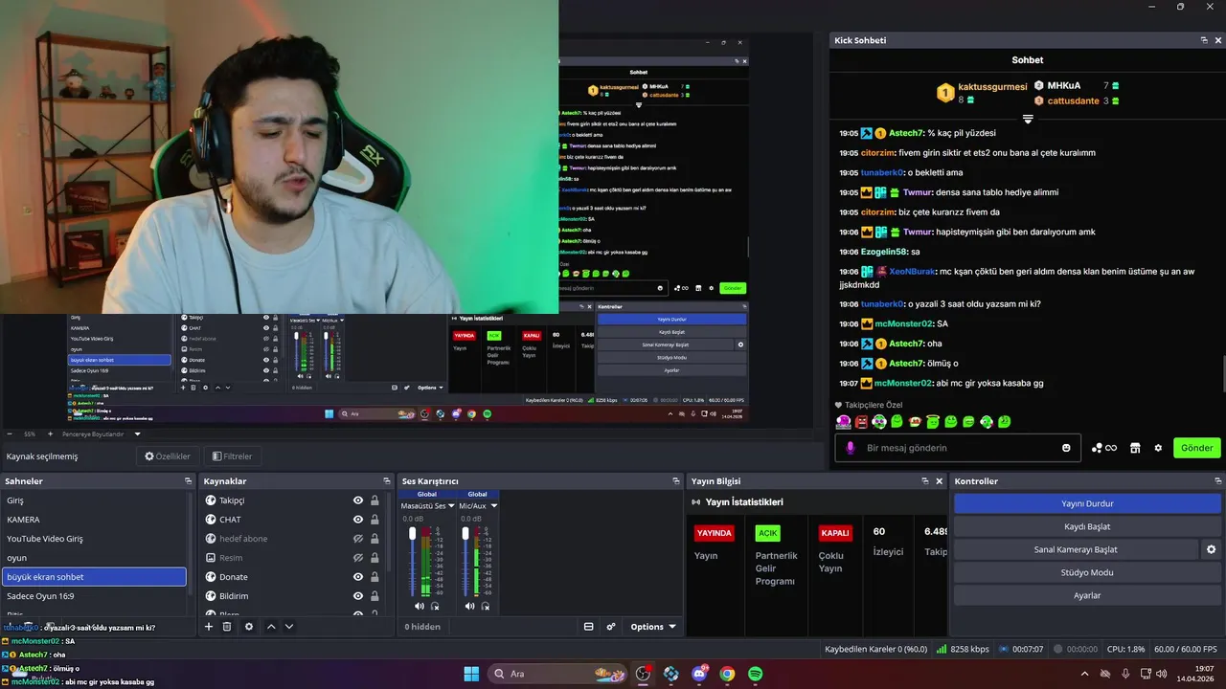Hide the CHAT source
Viewport: 1226px width, 689px height.
(358, 520)
